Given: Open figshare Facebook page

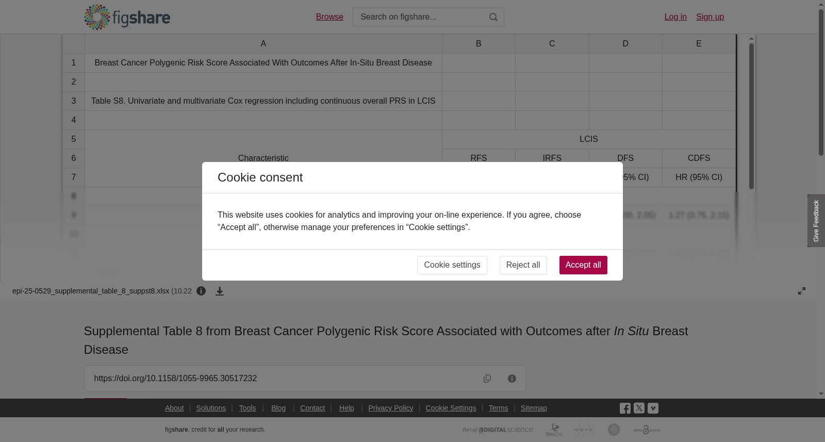Looking at the screenshot, I should pyautogui.click(x=625, y=408).
